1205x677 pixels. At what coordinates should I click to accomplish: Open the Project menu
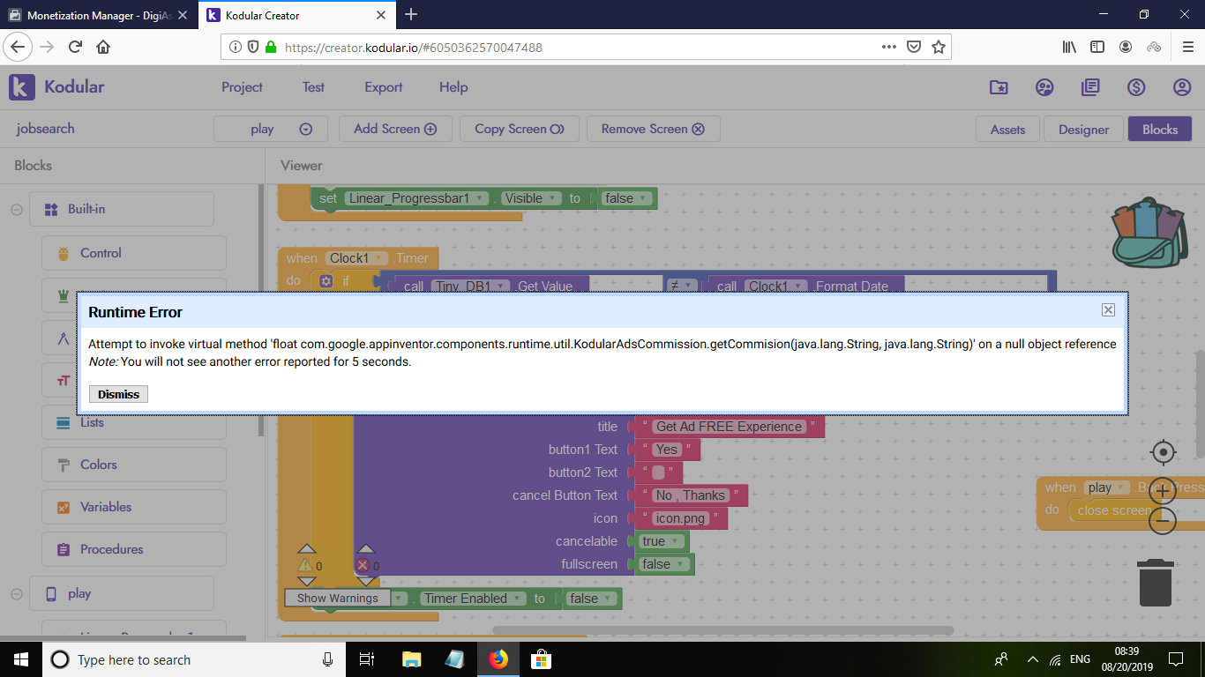tap(242, 87)
